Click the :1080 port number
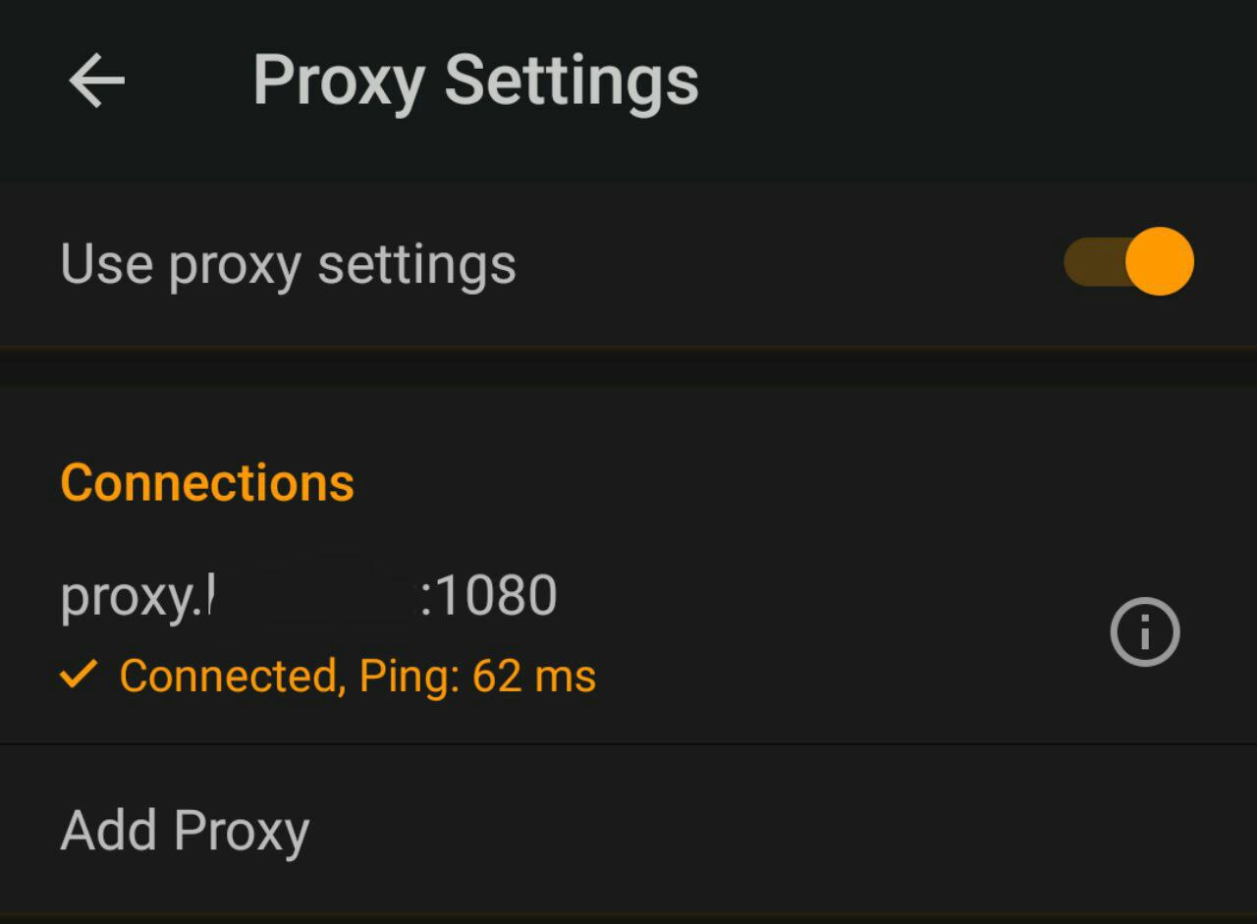The image size is (1257, 924). click(489, 596)
